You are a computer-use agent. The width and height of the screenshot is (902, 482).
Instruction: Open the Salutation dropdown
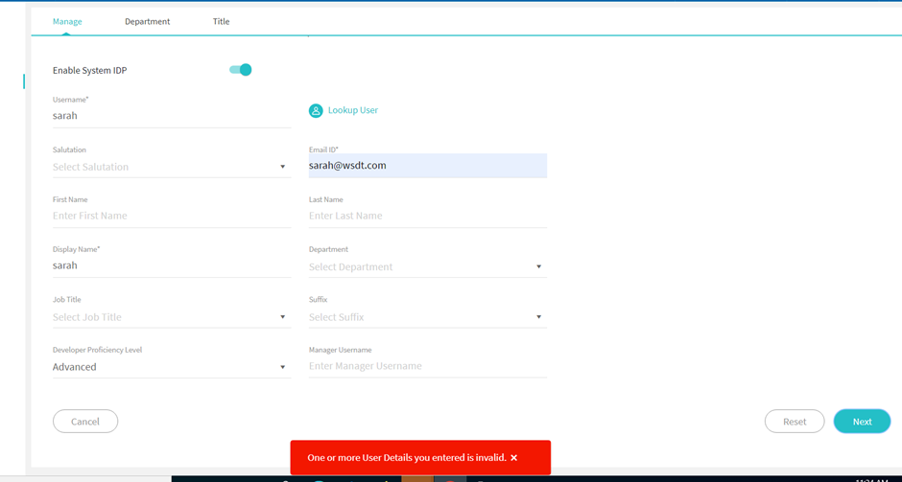[171, 167]
